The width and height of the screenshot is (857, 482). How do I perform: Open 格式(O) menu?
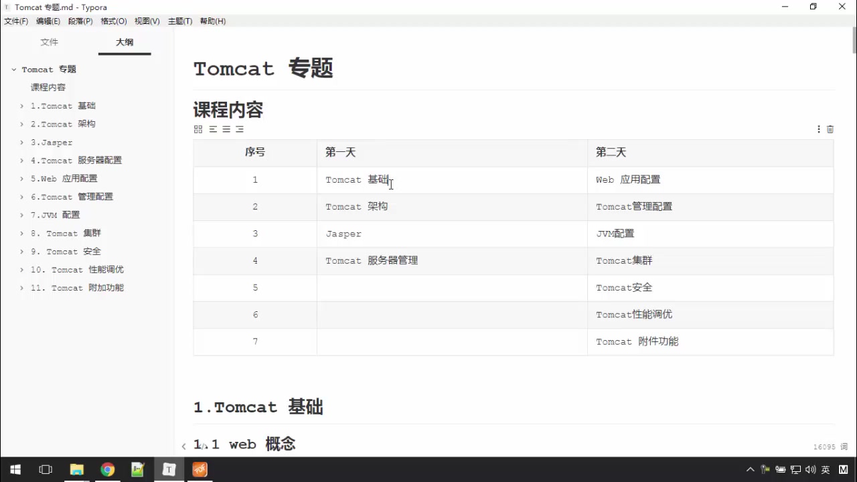click(x=114, y=21)
